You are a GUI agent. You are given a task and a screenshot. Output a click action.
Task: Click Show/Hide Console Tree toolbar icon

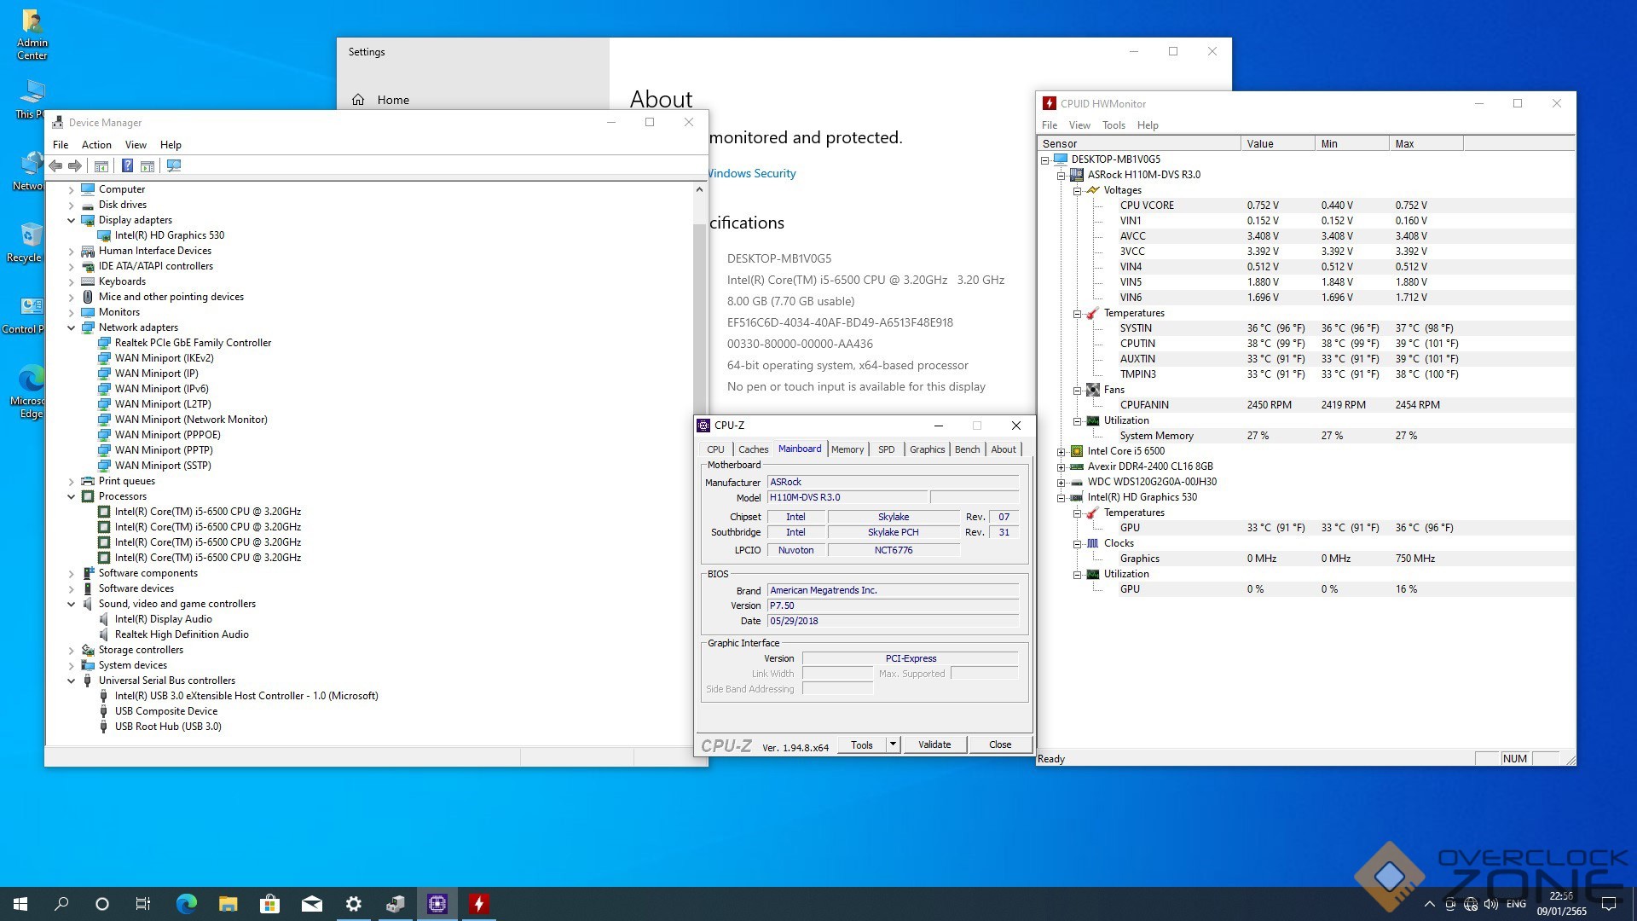[101, 165]
